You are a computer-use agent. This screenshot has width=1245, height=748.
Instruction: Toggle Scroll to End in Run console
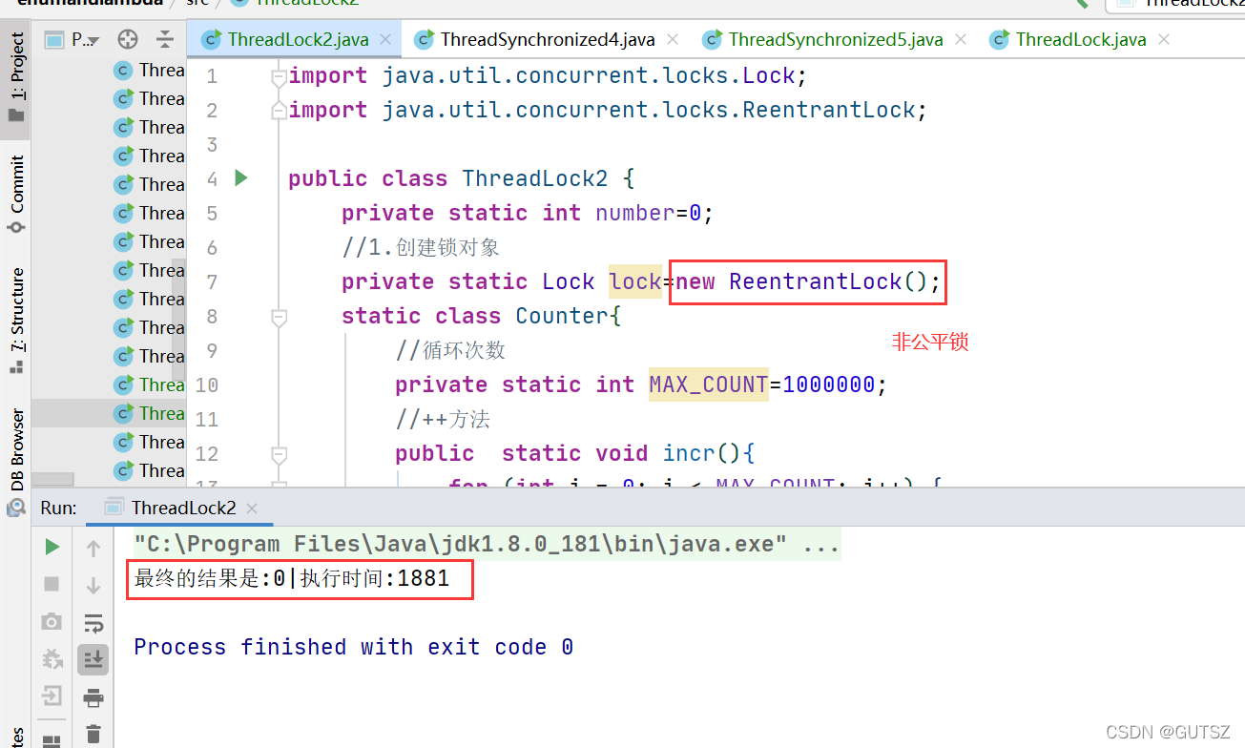[93, 659]
